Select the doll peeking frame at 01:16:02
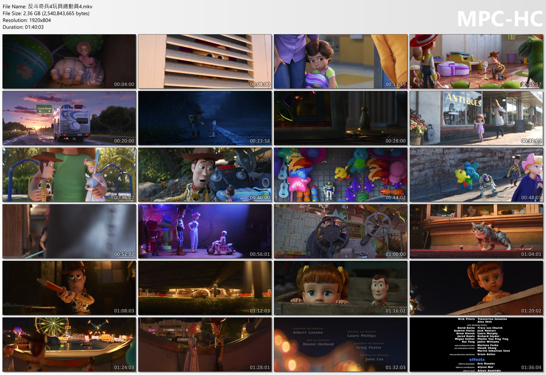This screenshot has width=546, height=375. point(341,288)
